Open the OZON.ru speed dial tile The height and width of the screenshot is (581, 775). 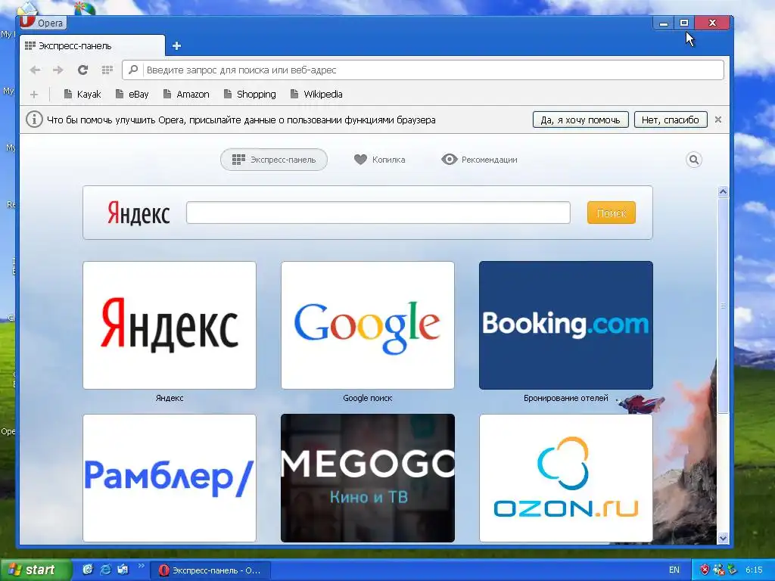point(566,478)
